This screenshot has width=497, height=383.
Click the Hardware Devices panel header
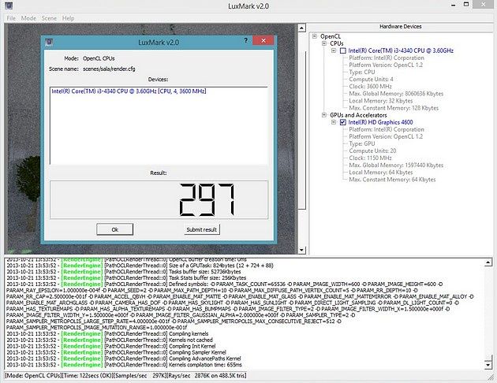(401, 27)
